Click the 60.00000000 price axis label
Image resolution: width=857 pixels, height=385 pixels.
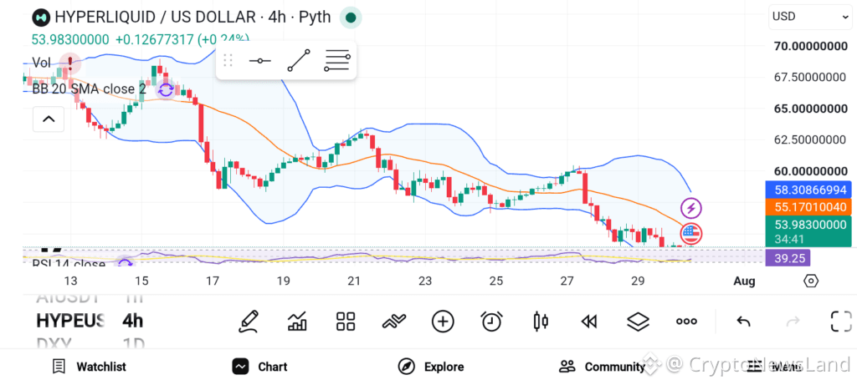tap(811, 171)
